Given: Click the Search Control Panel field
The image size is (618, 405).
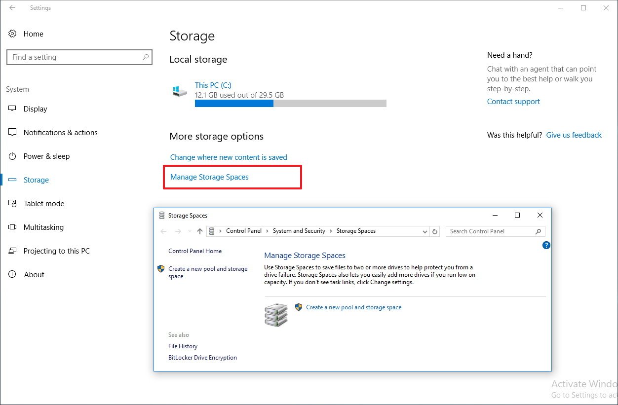Looking at the screenshot, I should (490, 231).
